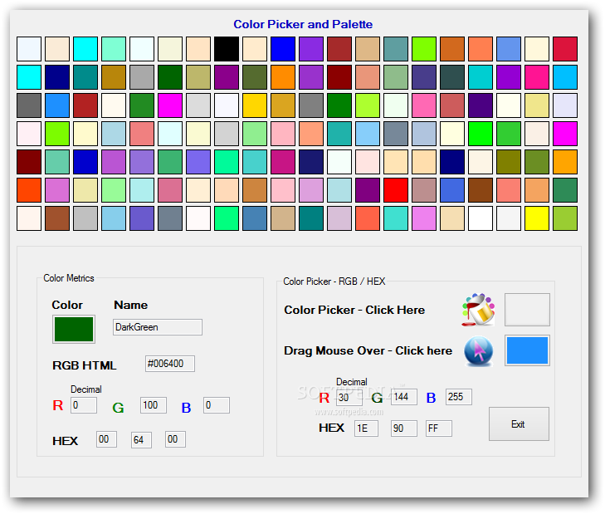Choose the dim gray swatch starting the third row
The height and width of the screenshot is (514, 605).
pyautogui.click(x=29, y=105)
